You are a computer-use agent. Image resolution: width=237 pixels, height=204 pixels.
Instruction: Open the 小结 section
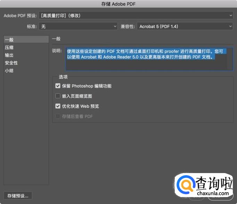click(26, 71)
